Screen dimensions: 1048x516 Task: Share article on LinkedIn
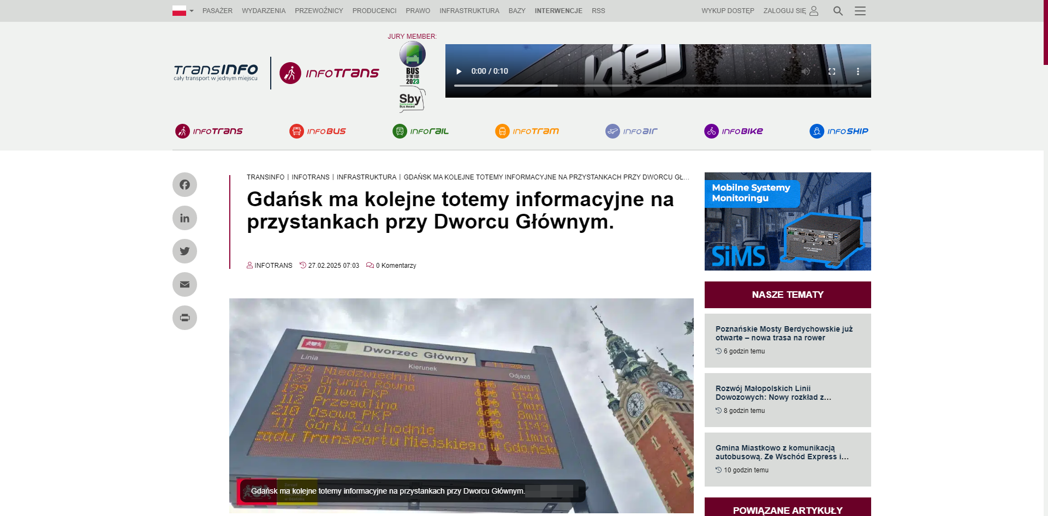[184, 218]
